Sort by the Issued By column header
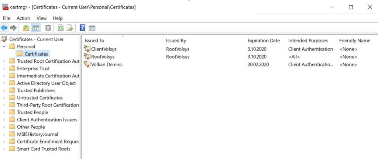378x159 pixels. click(204, 41)
